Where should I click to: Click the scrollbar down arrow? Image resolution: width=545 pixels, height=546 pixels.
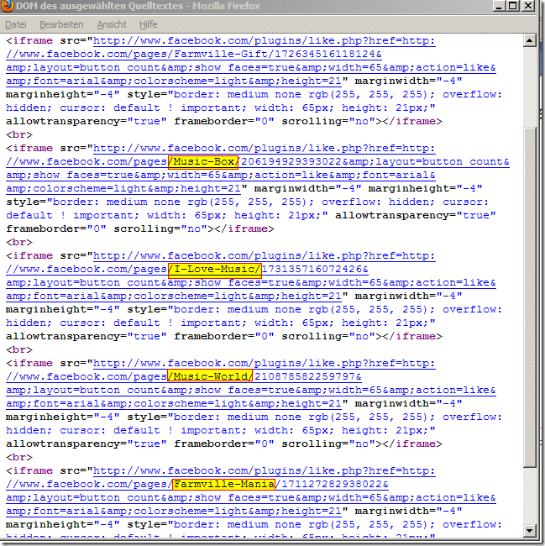(x=529, y=531)
